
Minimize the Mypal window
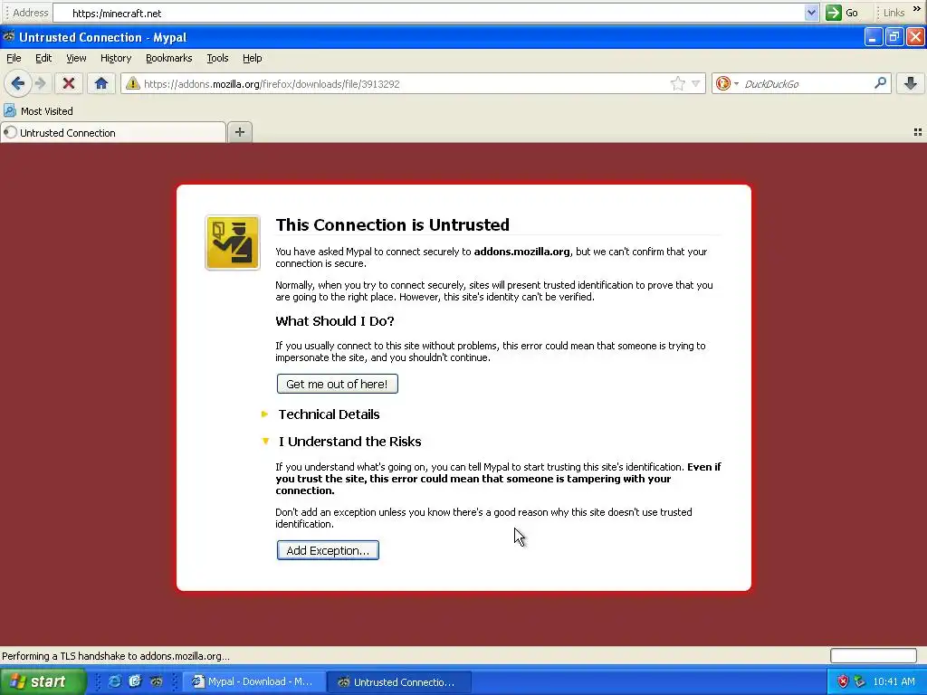(874, 36)
